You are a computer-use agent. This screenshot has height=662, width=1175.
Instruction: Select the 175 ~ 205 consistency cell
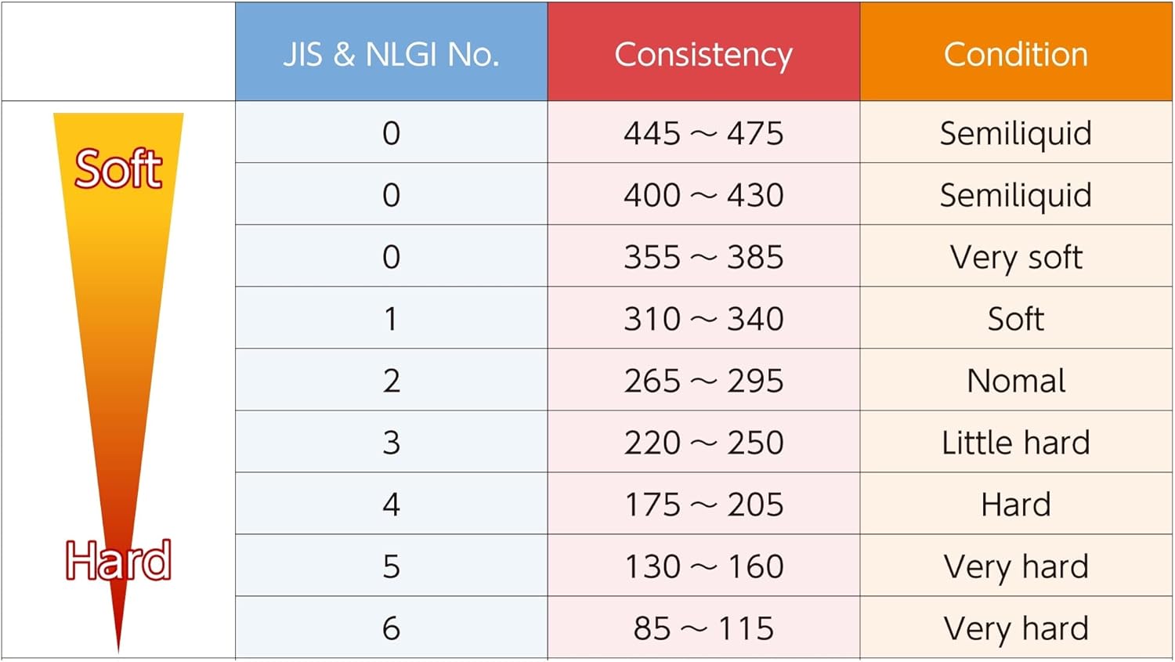(703, 504)
